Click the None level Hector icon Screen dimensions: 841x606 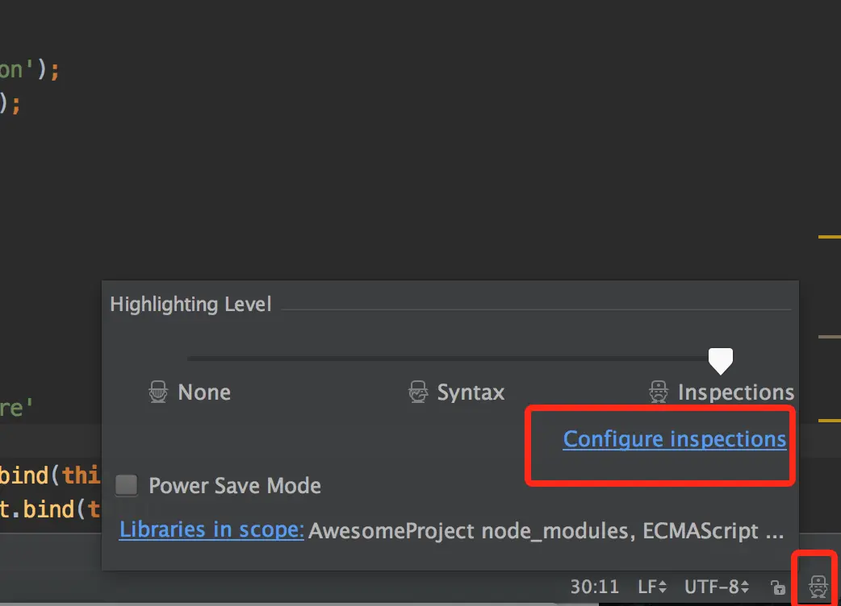[x=157, y=392]
